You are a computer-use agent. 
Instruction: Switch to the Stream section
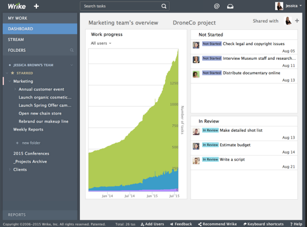click(16, 40)
